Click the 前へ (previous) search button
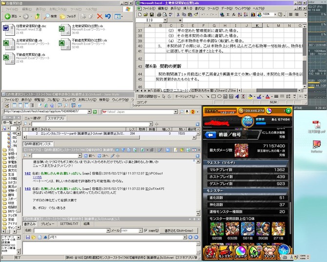 coord(89,155)
